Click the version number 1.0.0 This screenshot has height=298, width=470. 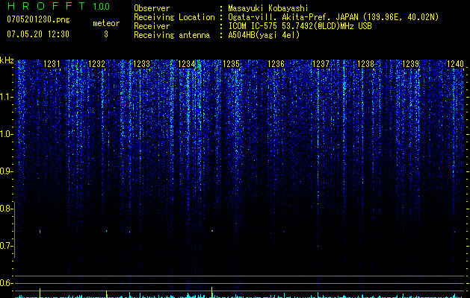[101, 7]
